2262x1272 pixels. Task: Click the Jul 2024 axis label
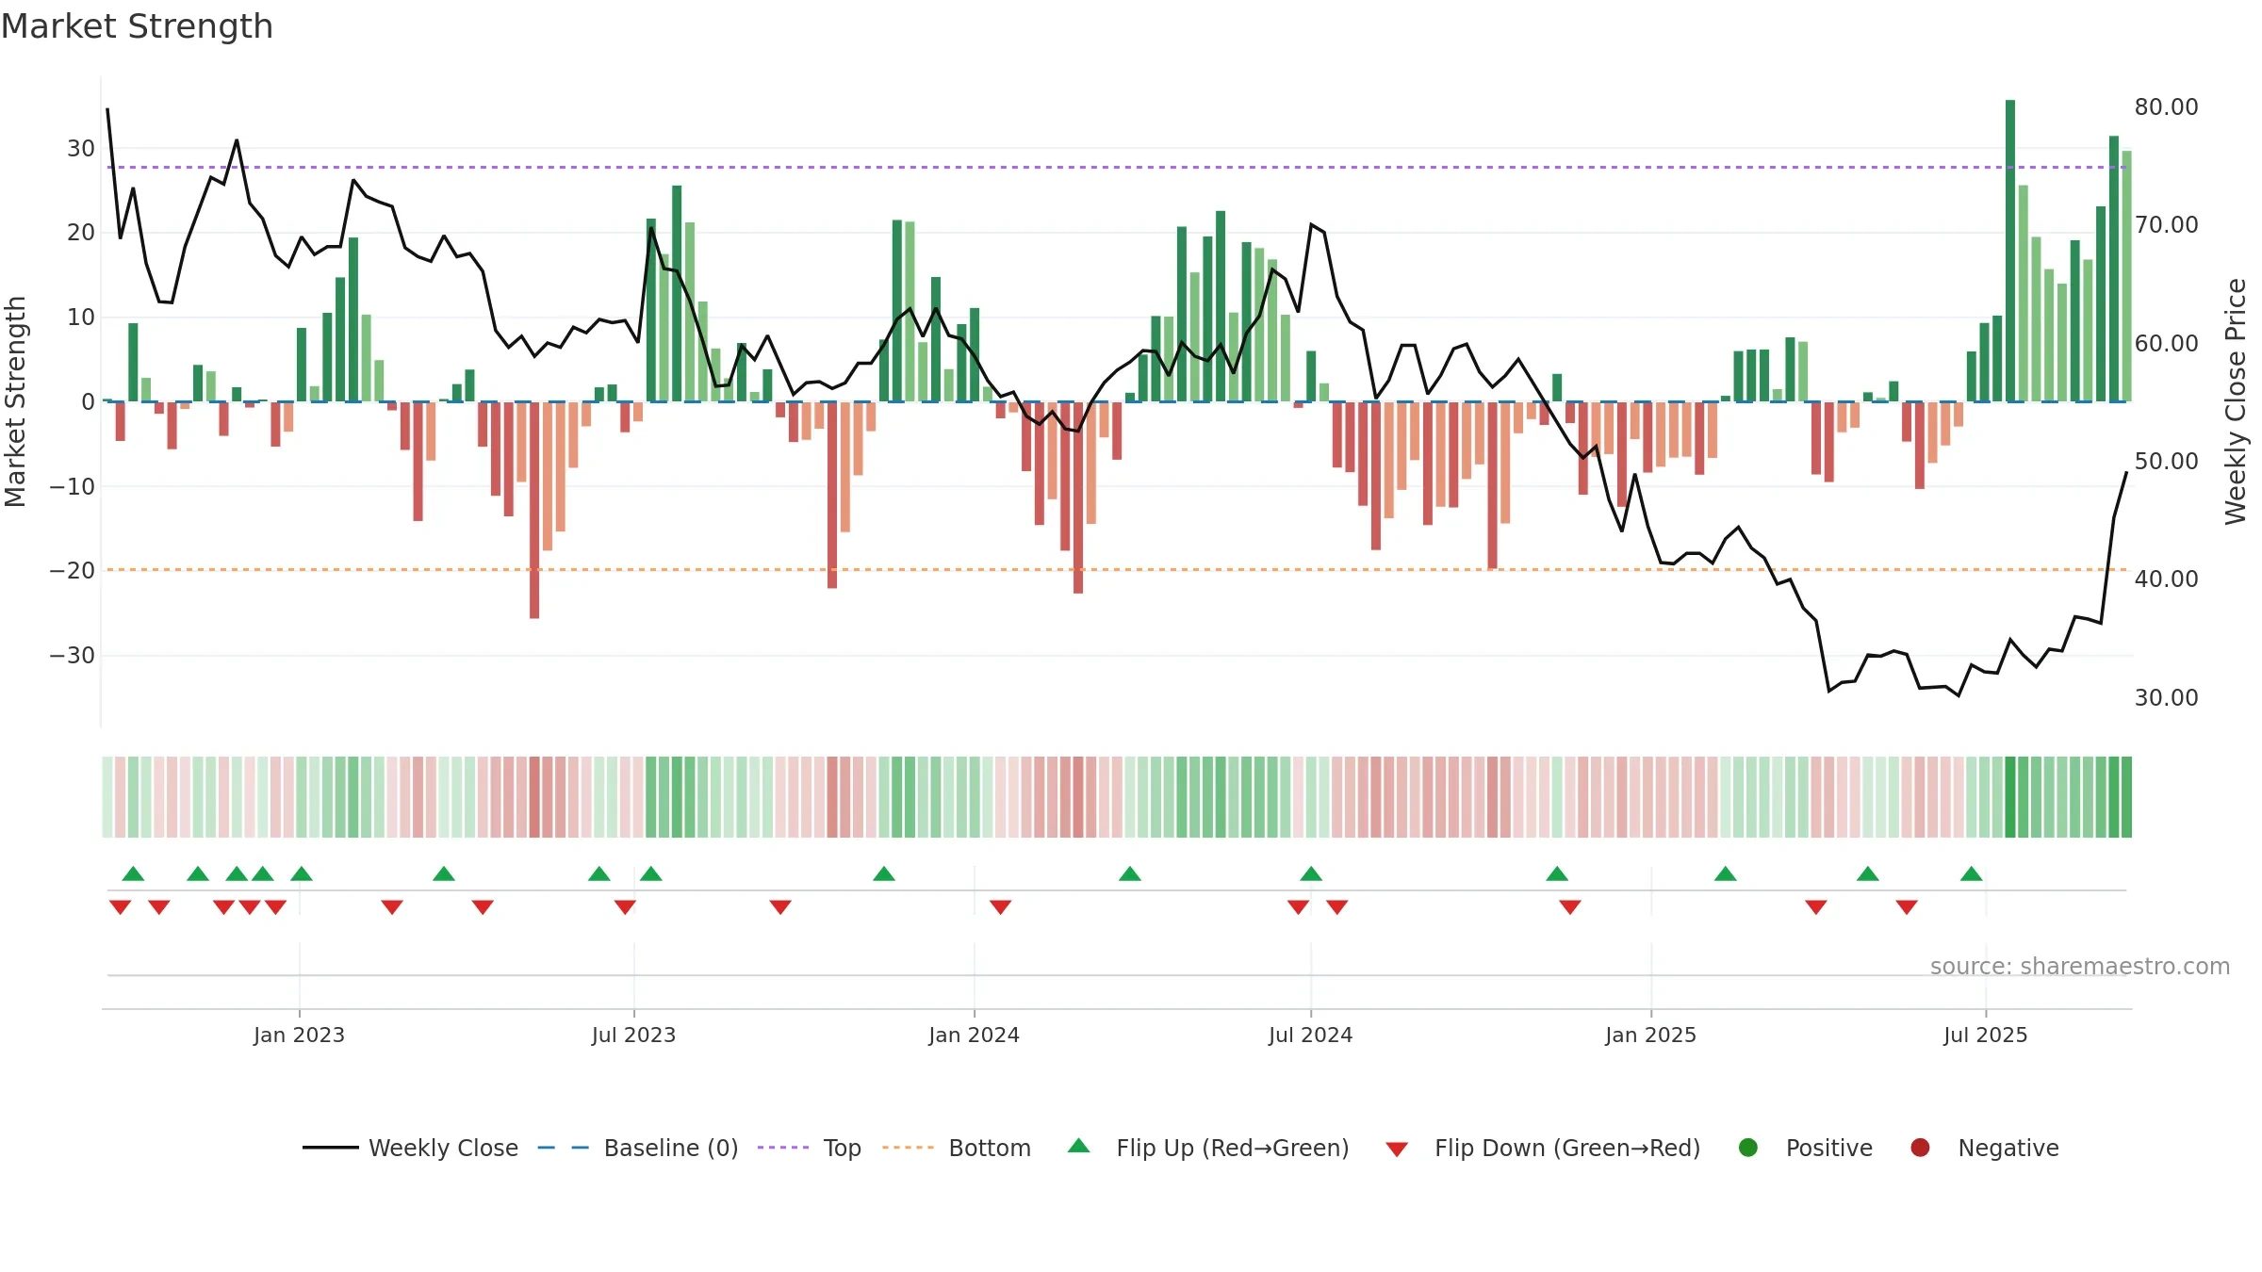pyautogui.click(x=1310, y=1035)
